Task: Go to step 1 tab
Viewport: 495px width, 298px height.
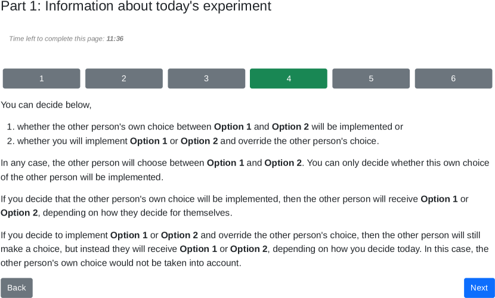Action: point(41,78)
